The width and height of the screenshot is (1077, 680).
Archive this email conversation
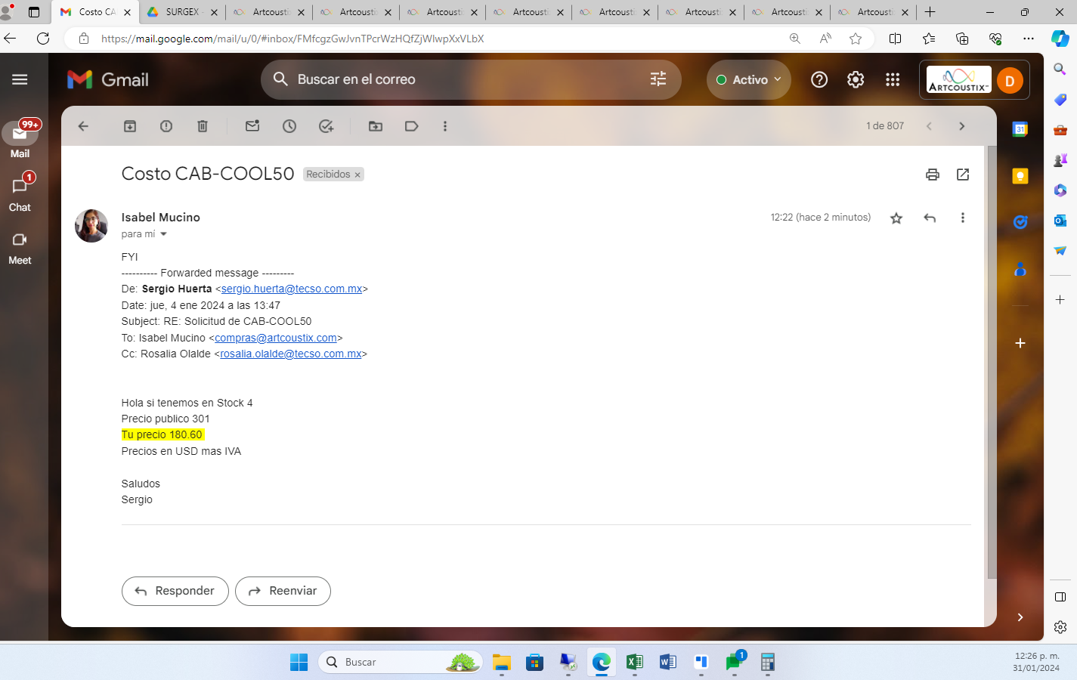click(130, 126)
